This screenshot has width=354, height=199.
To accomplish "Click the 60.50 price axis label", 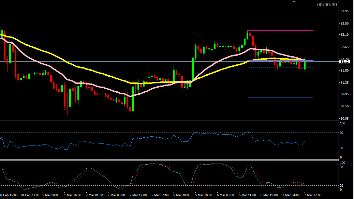I will pyautogui.click(x=344, y=106).
